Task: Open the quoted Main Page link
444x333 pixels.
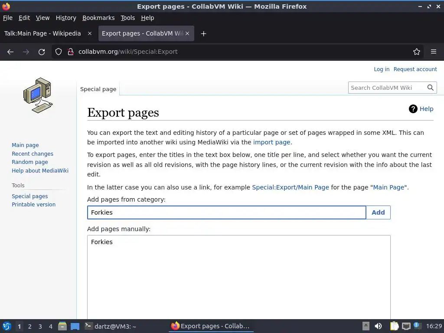Action: click(x=388, y=187)
